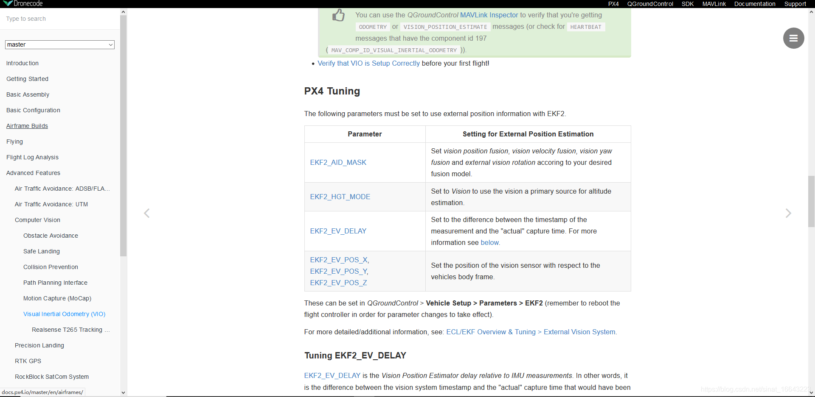Open Realsense T265 Tracking page
The image size is (815, 397).
[70, 330]
